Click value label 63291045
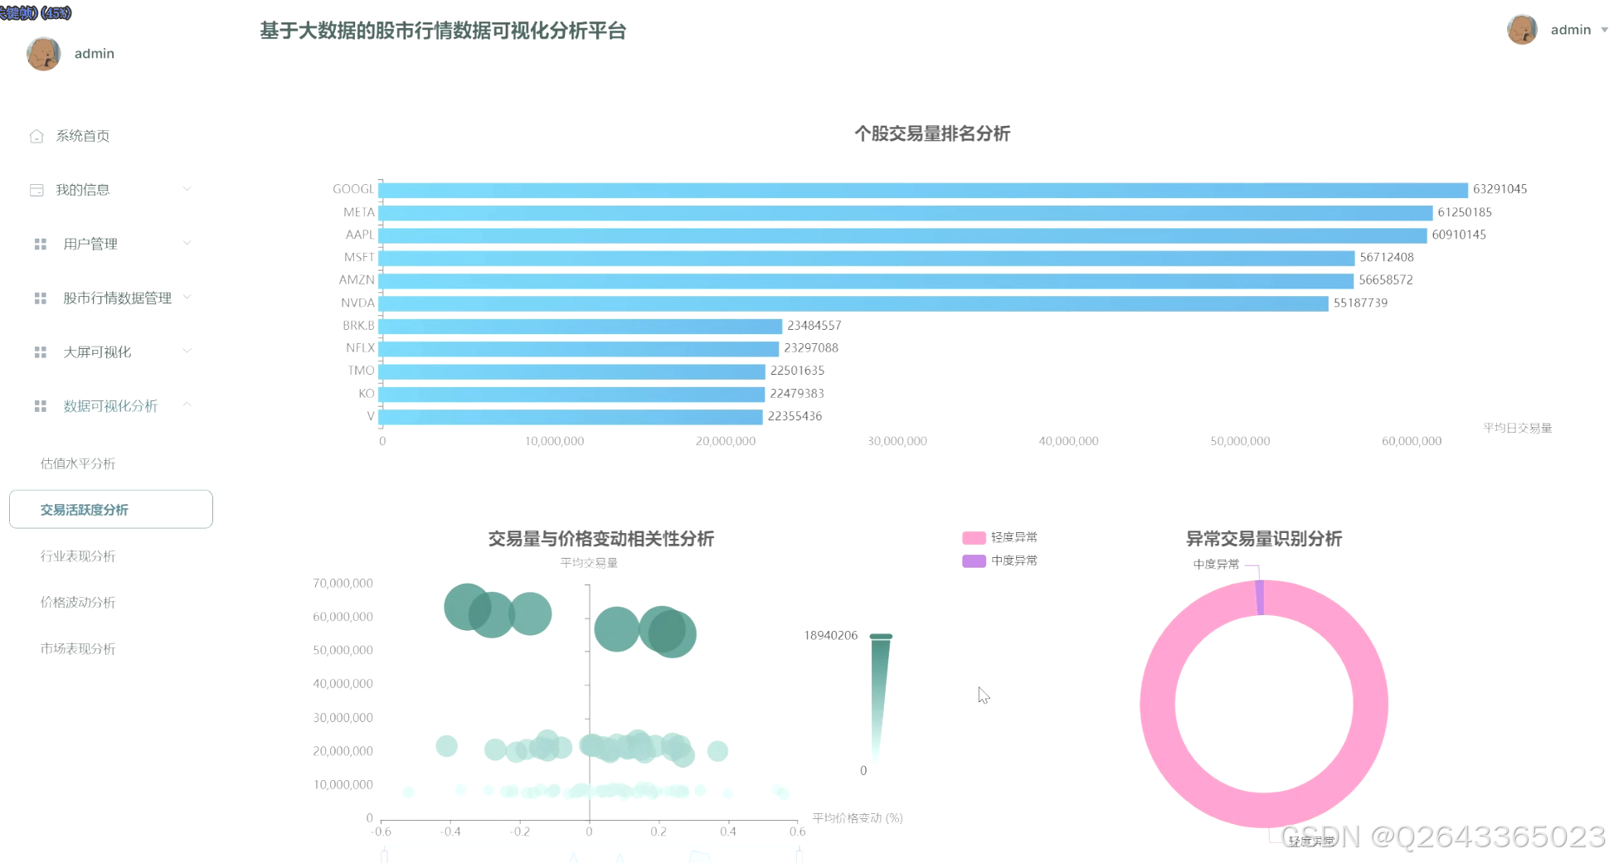The width and height of the screenshot is (1609, 863). coord(1500,189)
